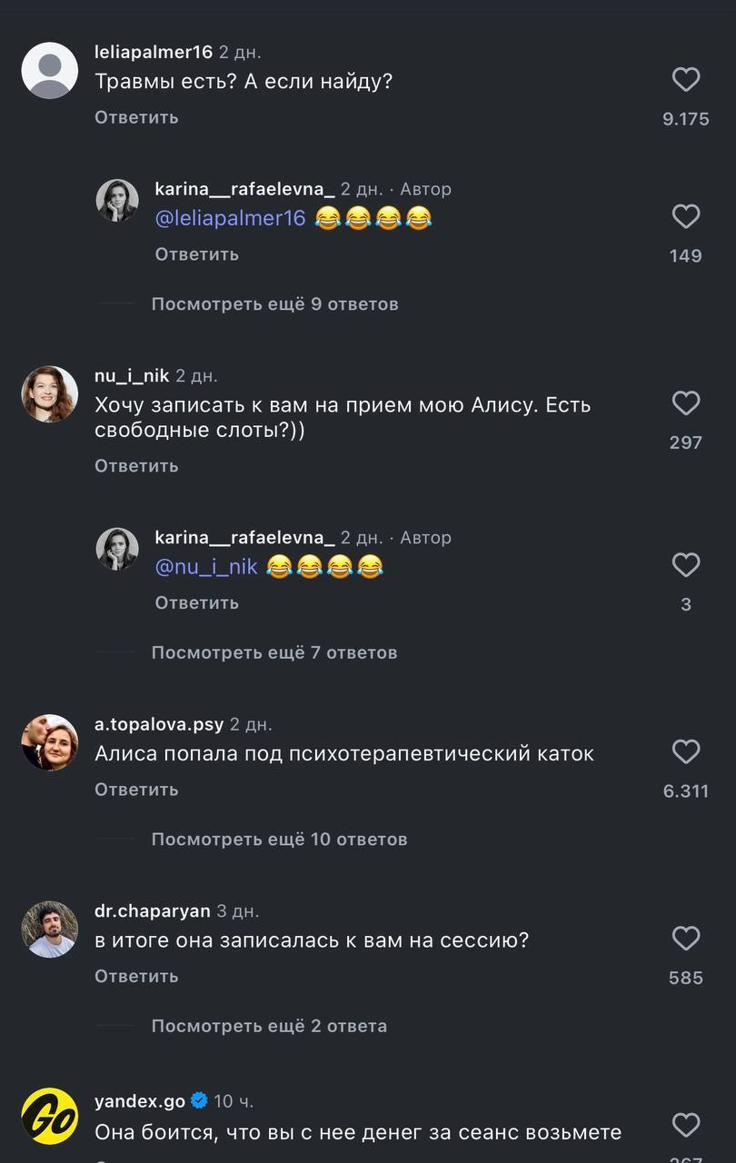Tap the heart on karina__rafaelevna_'s second reply
The image size is (736, 1163).
click(x=686, y=564)
